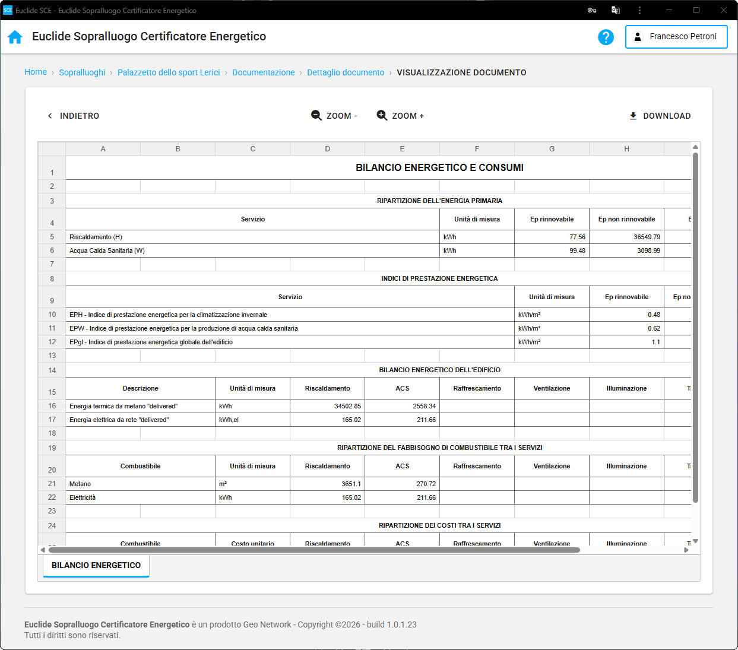Open the Documentazione breadcrumb link

tap(264, 72)
